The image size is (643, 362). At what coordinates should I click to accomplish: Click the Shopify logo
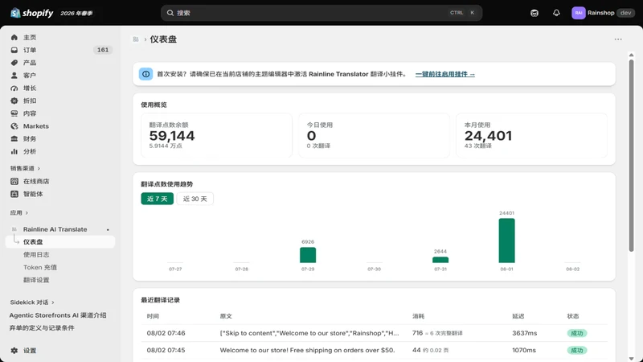[x=32, y=13]
